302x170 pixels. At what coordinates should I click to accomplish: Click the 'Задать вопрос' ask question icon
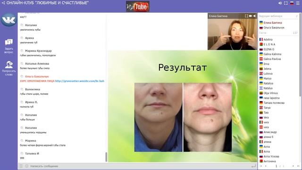[x=8, y=42]
